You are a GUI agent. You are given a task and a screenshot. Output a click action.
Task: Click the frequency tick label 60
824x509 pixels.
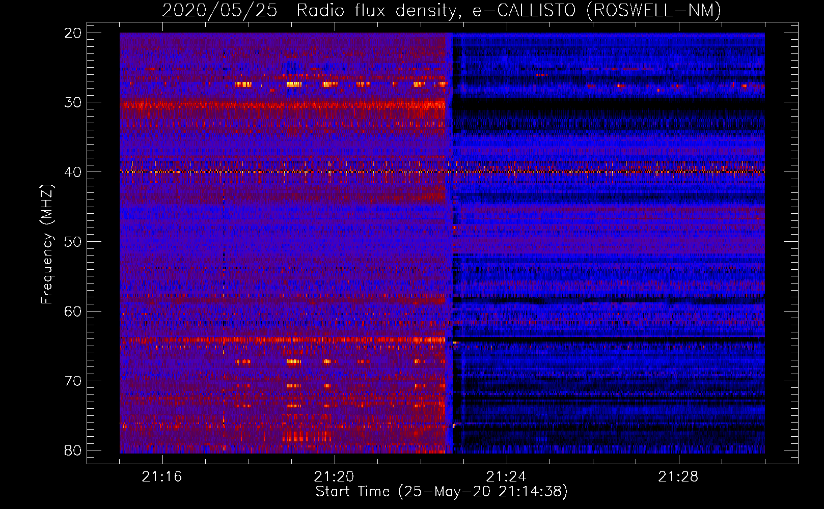point(73,311)
